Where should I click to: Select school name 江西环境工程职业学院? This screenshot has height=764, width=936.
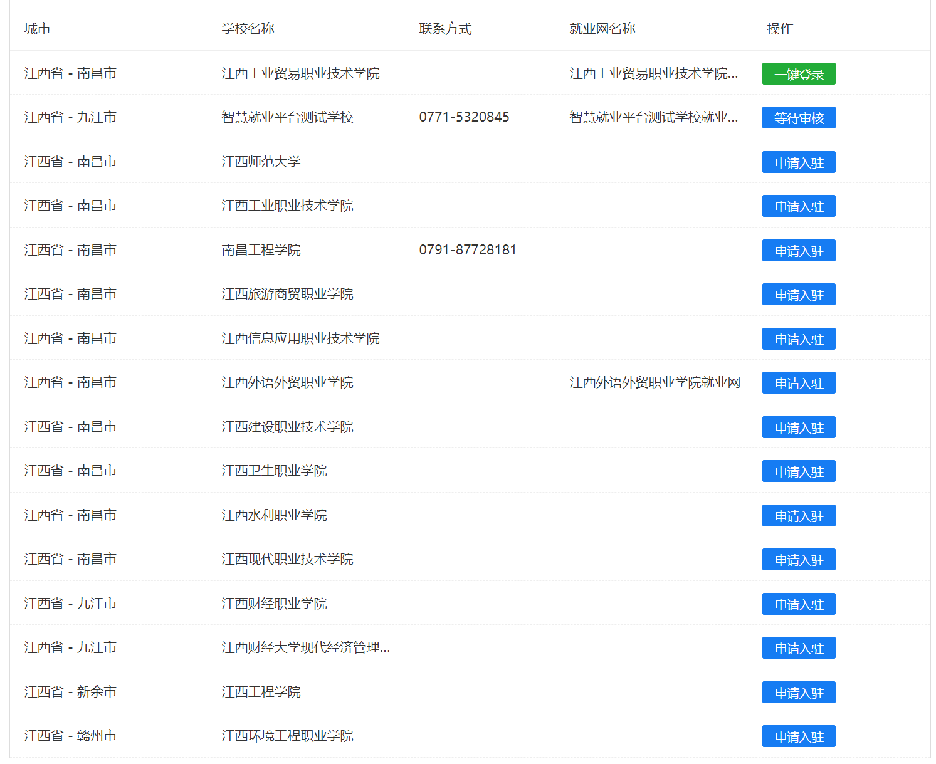[x=288, y=736]
